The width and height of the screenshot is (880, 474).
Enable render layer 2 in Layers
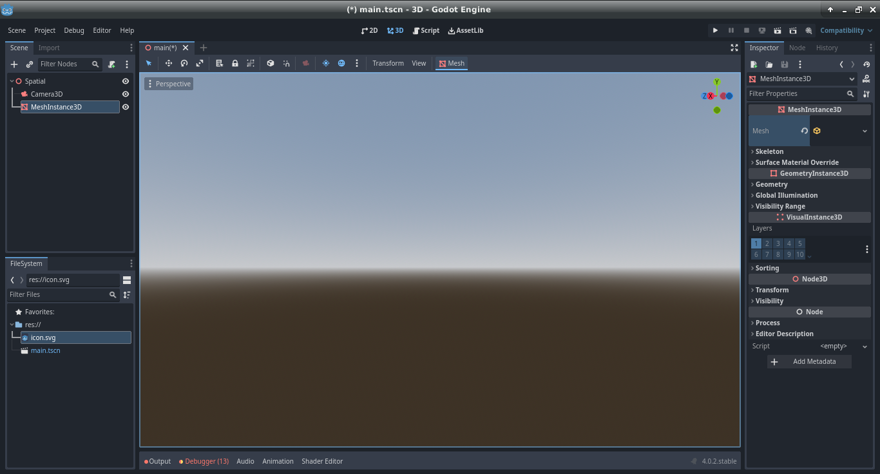pos(767,243)
